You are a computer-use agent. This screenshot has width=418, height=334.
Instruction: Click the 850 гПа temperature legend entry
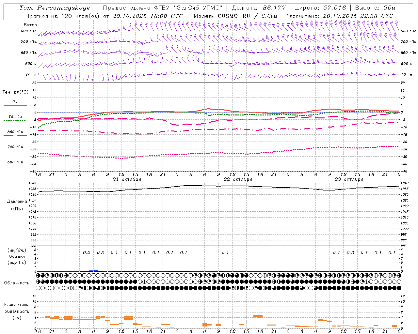click(15, 132)
